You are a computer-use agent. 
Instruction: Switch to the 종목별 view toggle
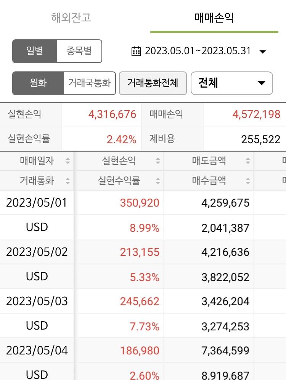tap(79, 51)
